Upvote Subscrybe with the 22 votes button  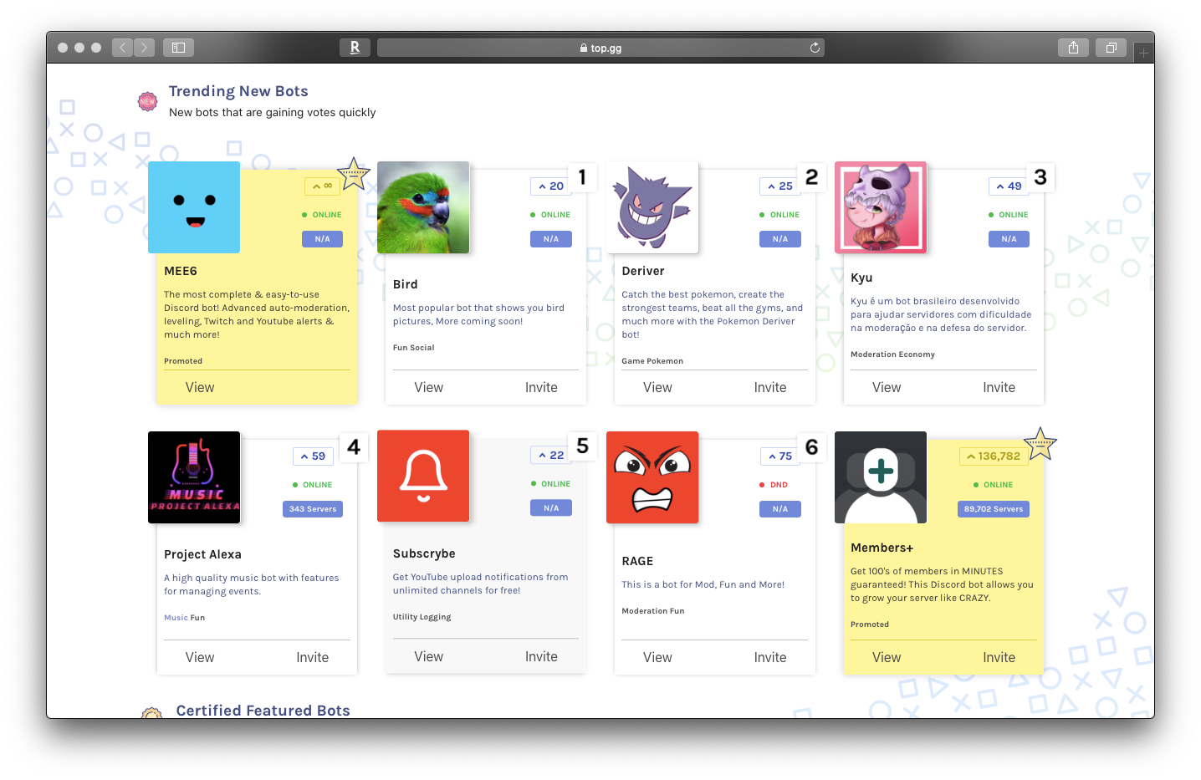coord(551,456)
